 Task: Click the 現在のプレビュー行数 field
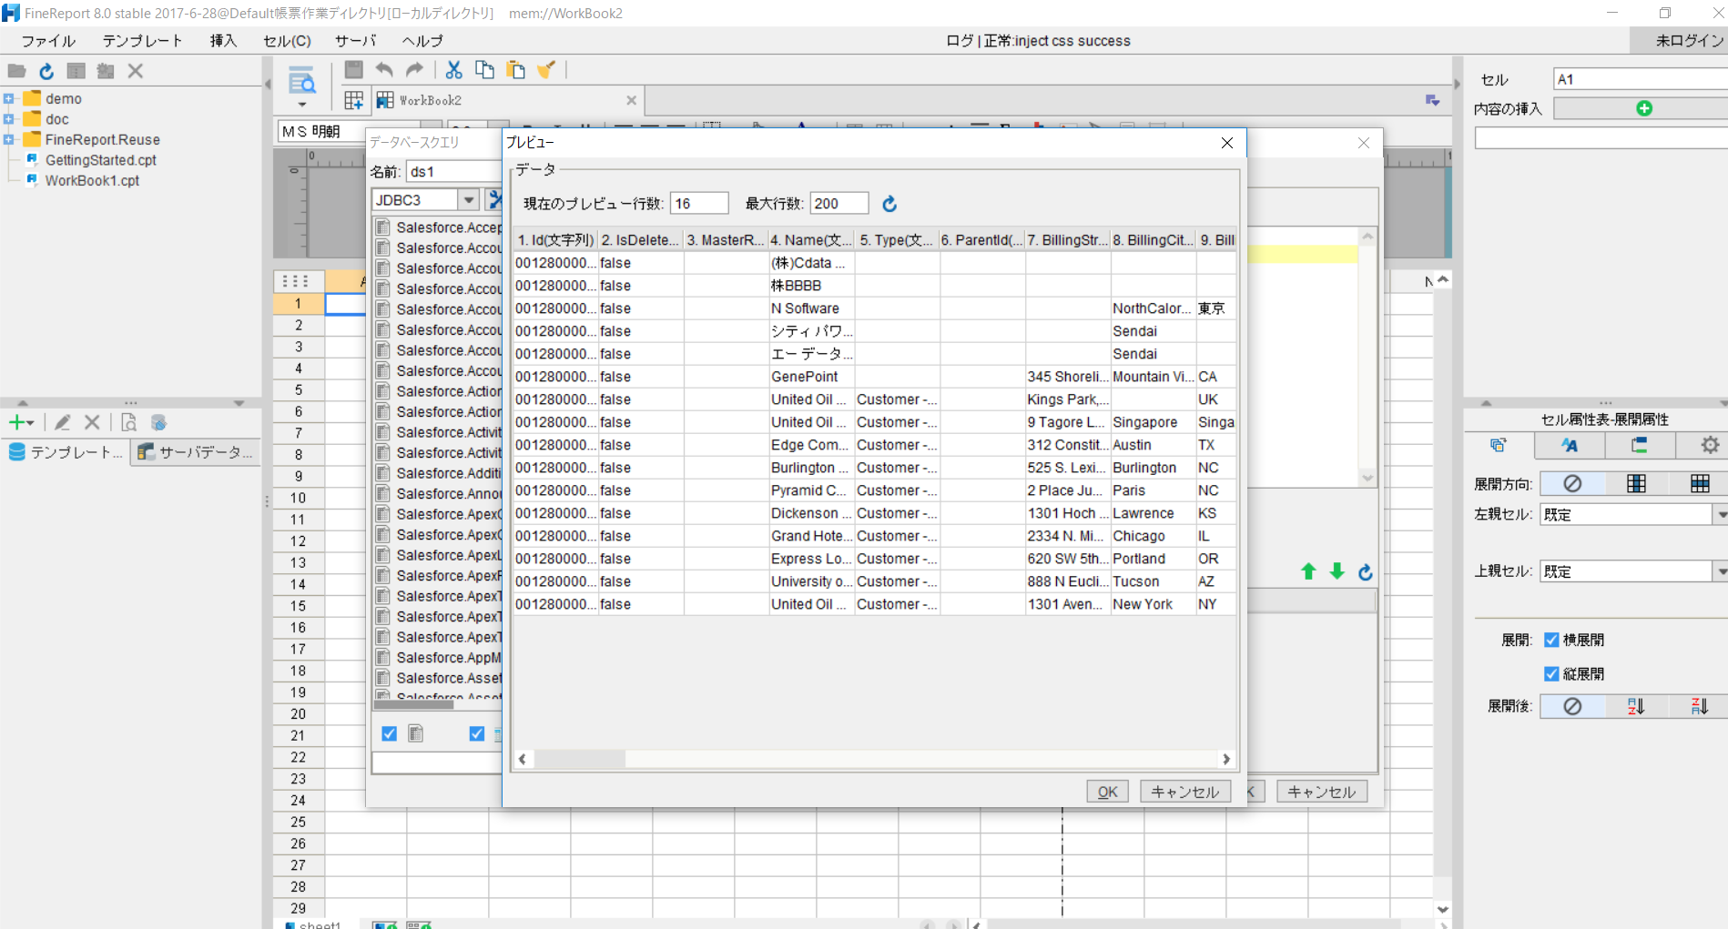tap(699, 204)
